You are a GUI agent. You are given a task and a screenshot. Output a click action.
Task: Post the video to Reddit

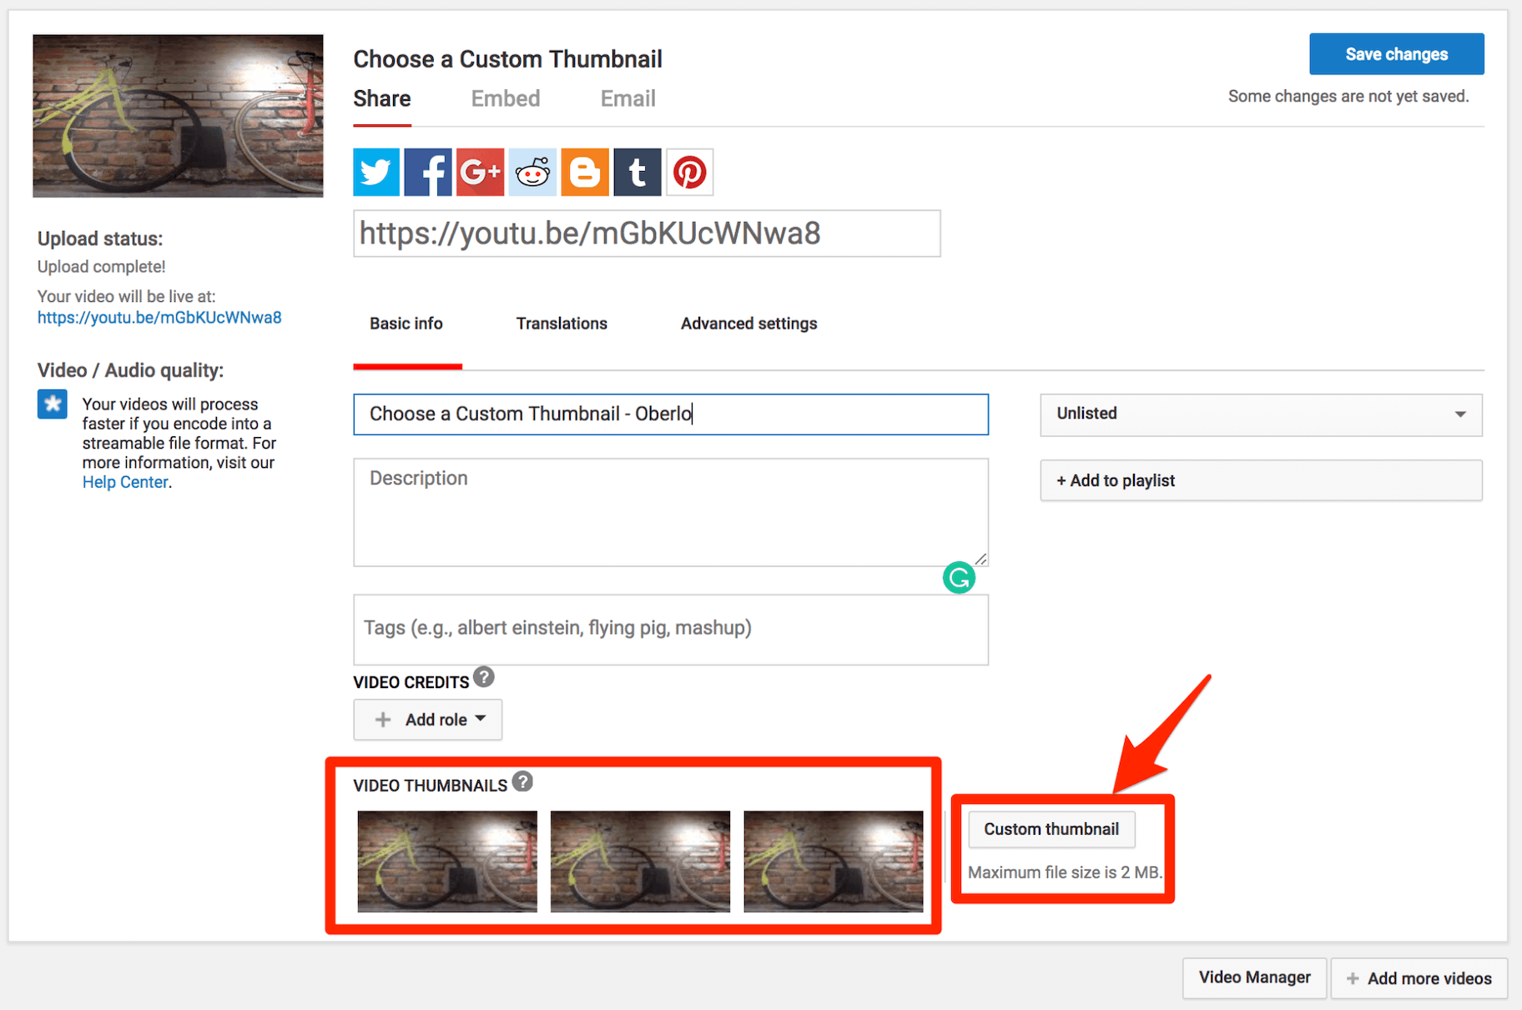point(532,172)
